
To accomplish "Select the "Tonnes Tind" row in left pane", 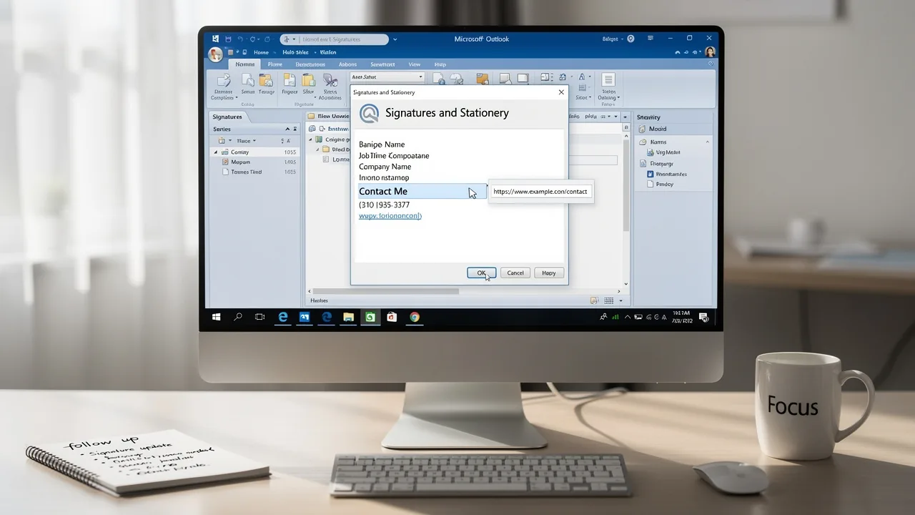I will point(256,172).
